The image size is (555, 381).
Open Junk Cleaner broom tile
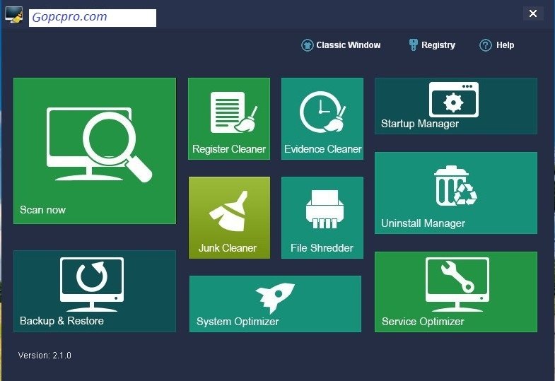point(229,218)
